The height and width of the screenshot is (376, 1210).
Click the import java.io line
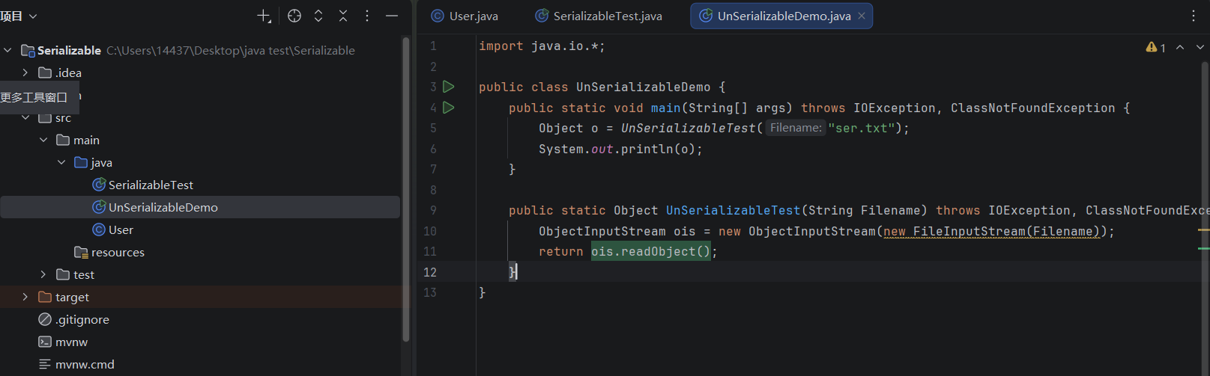(x=542, y=46)
